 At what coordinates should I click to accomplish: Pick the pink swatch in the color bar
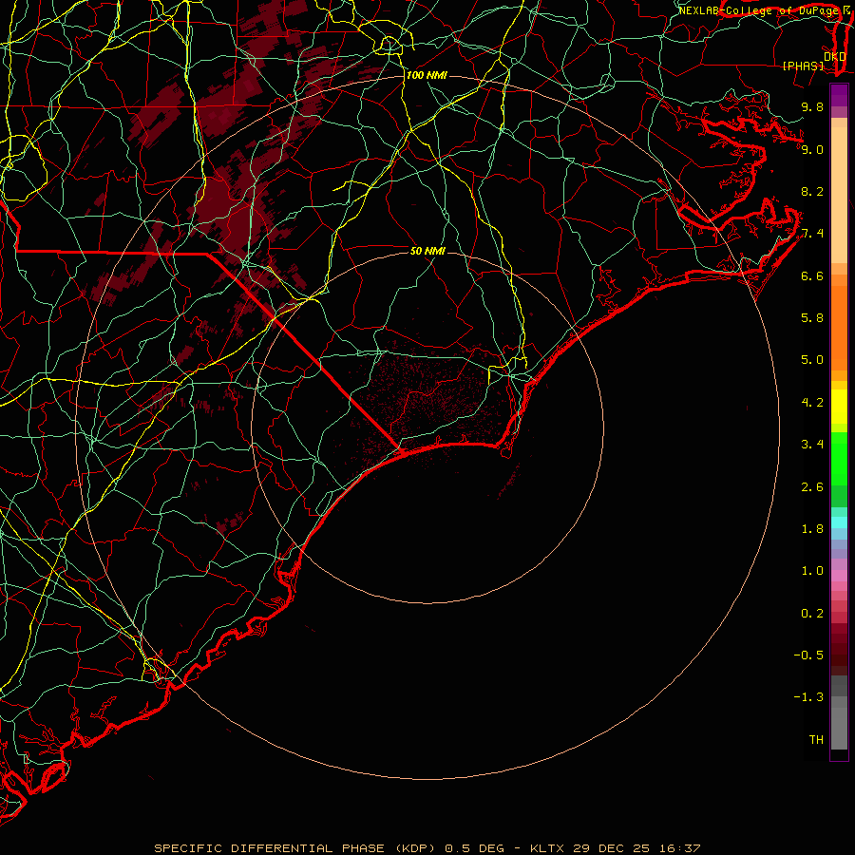[x=839, y=576]
